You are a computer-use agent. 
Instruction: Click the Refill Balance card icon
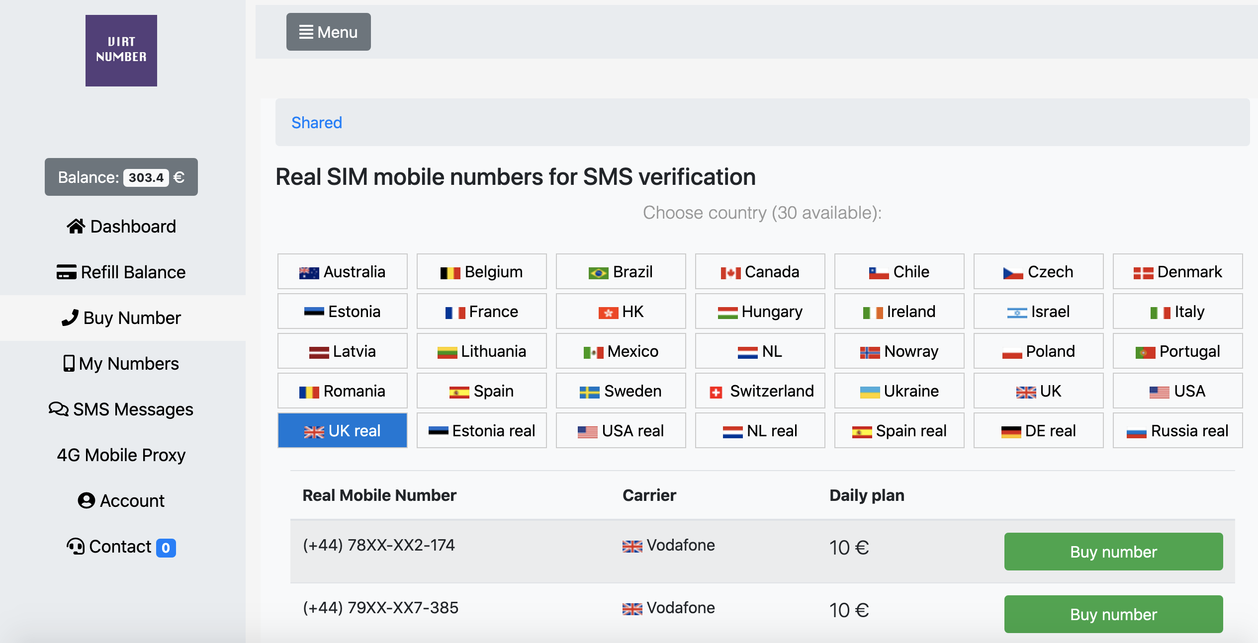click(x=66, y=272)
